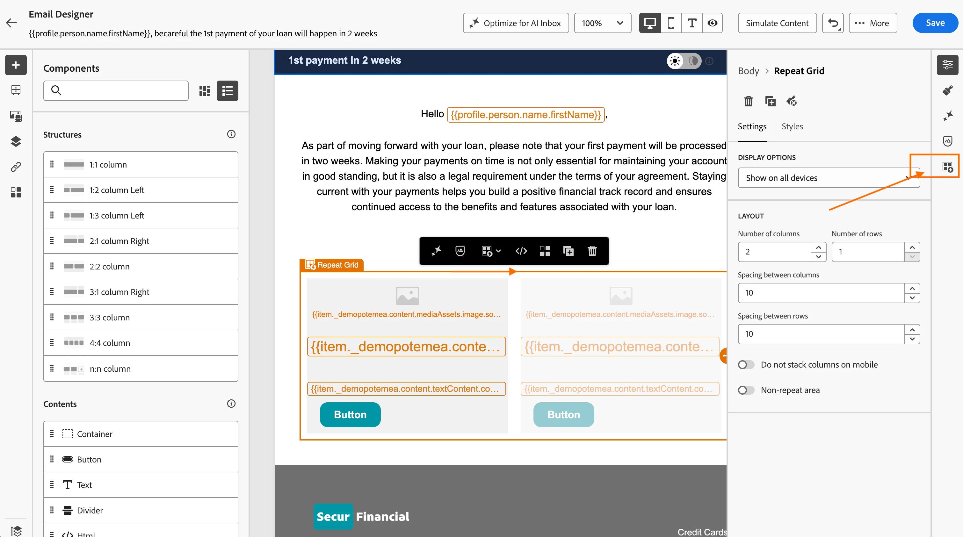Image resolution: width=963 pixels, height=537 pixels.
Task: Switch to the Styles tab
Action: pyautogui.click(x=792, y=126)
